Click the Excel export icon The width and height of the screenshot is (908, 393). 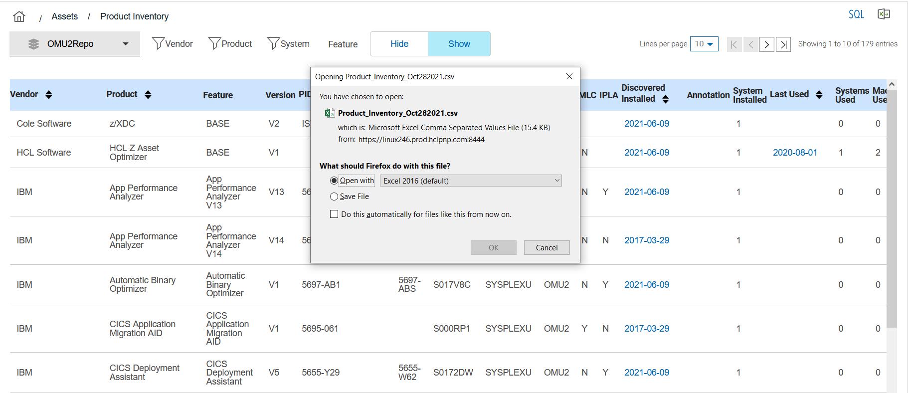click(884, 14)
